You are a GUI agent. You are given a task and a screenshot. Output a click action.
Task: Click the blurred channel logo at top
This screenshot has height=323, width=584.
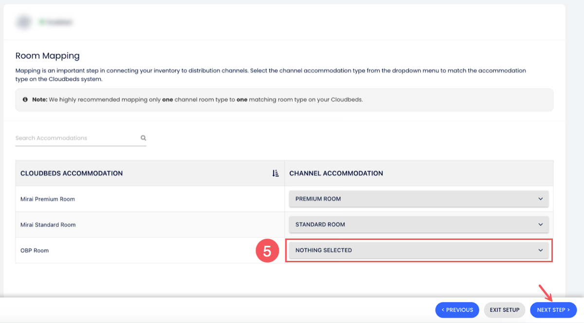23,22
